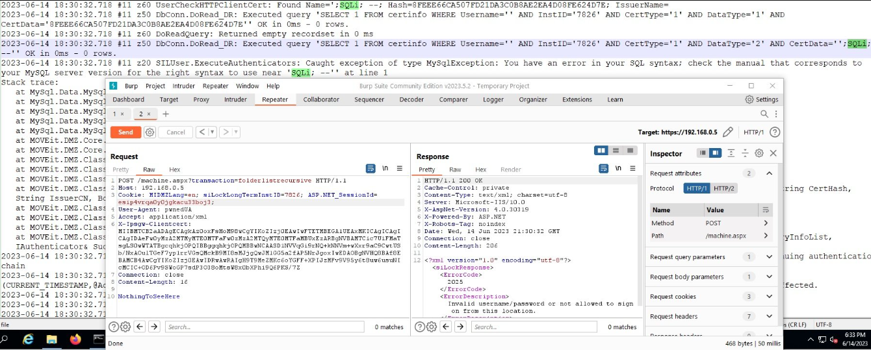Toggle non-printable characters in Response editor
The height and width of the screenshot is (350, 871).
(619, 168)
